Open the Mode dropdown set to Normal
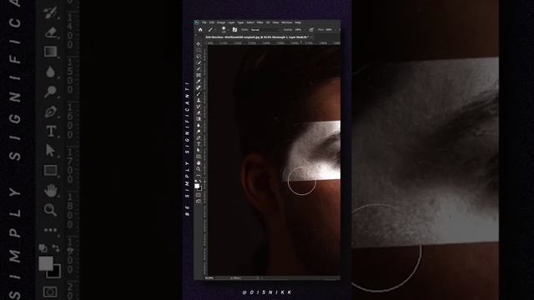534x300 pixels. [x=265, y=30]
